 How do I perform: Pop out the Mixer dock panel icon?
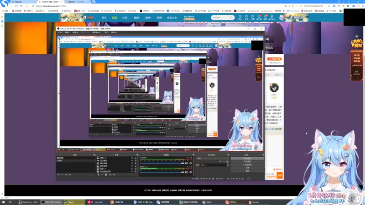tap(193, 155)
